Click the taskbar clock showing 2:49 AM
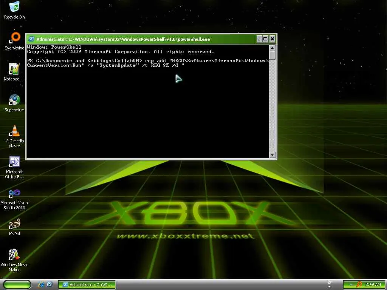387x290 pixels. tap(373, 284)
